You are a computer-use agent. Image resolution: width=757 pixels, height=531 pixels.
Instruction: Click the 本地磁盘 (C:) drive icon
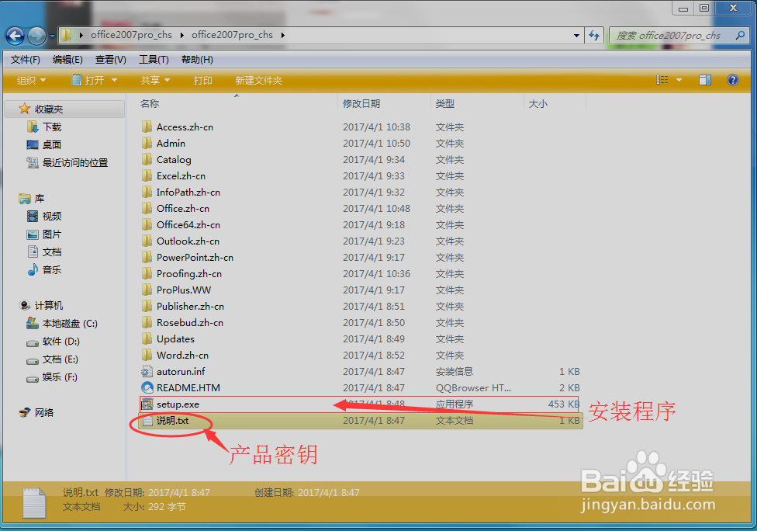tap(33, 323)
